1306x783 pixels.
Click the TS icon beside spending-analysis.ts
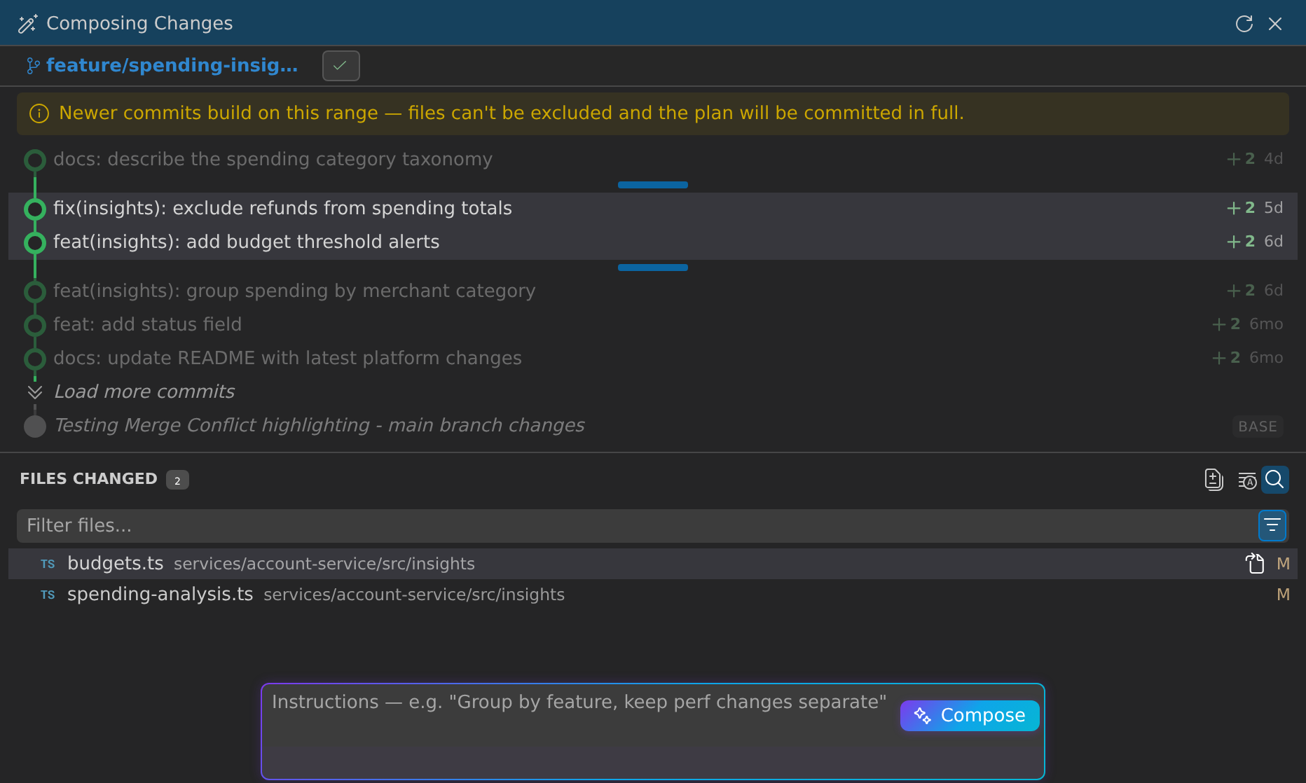pyautogui.click(x=48, y=595)
